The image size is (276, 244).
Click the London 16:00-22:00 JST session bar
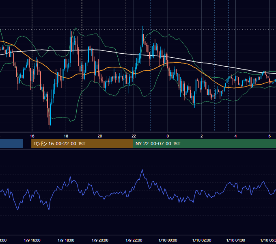pos(82,144)
